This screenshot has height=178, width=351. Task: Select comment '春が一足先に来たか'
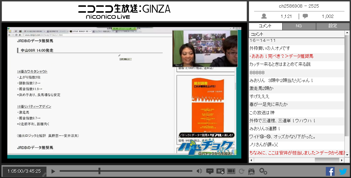click(296, 105)
